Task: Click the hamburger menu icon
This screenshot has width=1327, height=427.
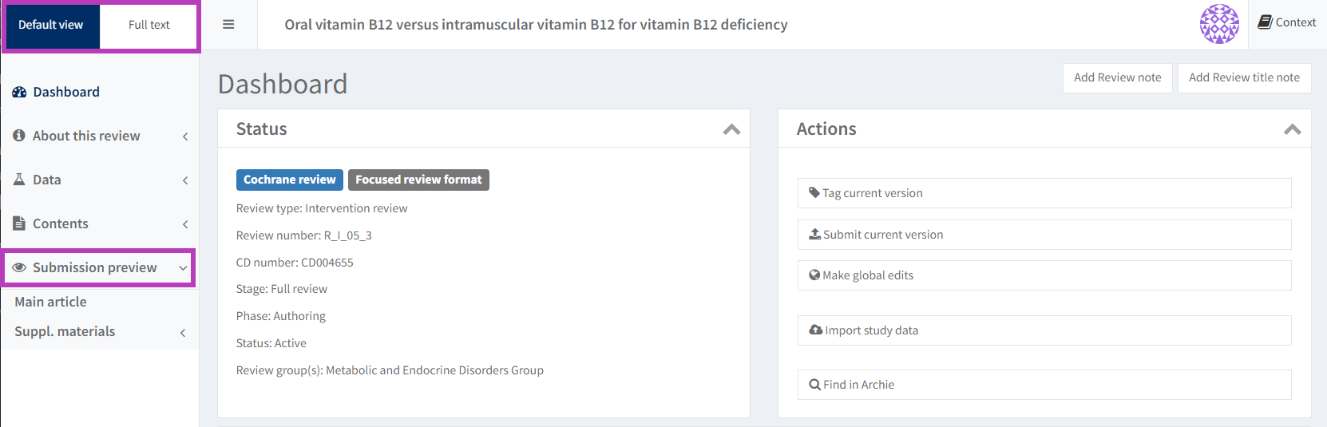Action: coord(228,25)
